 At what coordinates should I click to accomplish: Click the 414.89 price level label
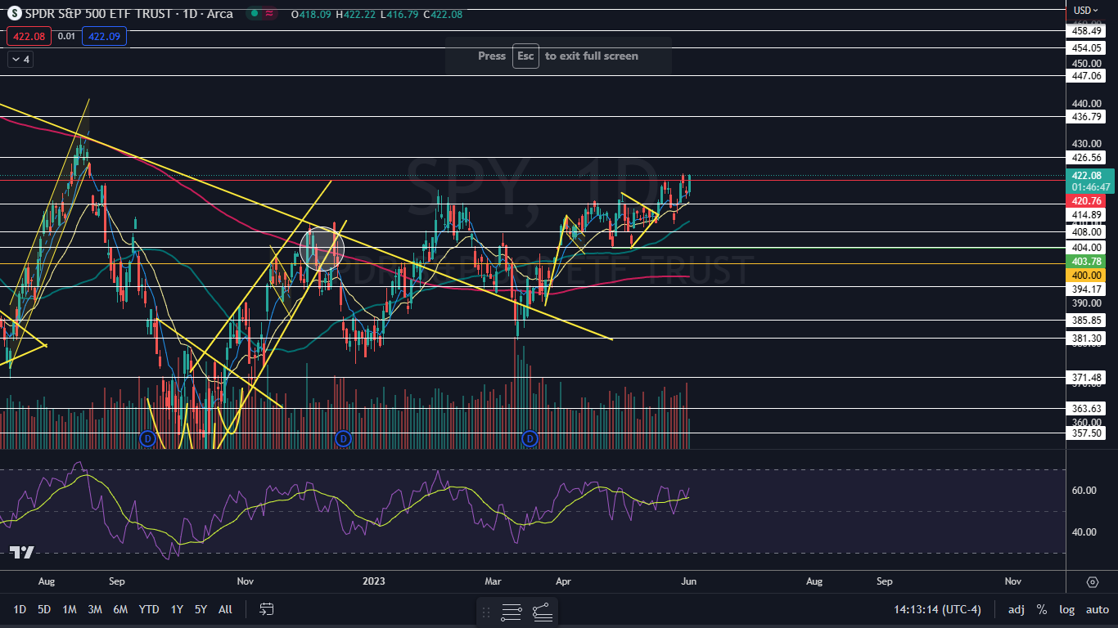pos(1087,214)
